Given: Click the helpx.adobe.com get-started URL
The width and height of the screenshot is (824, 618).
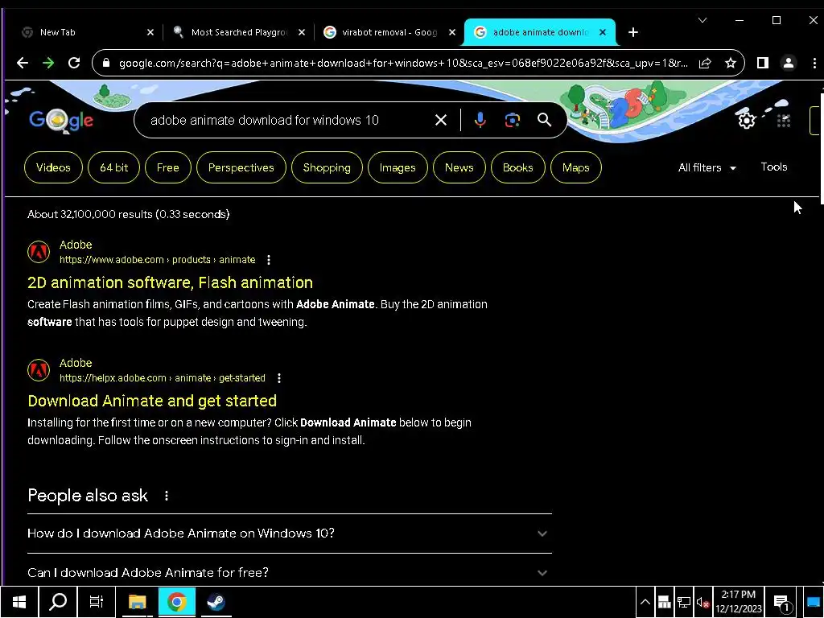Looking at the screenshot, I should click(x=163, y=378).
